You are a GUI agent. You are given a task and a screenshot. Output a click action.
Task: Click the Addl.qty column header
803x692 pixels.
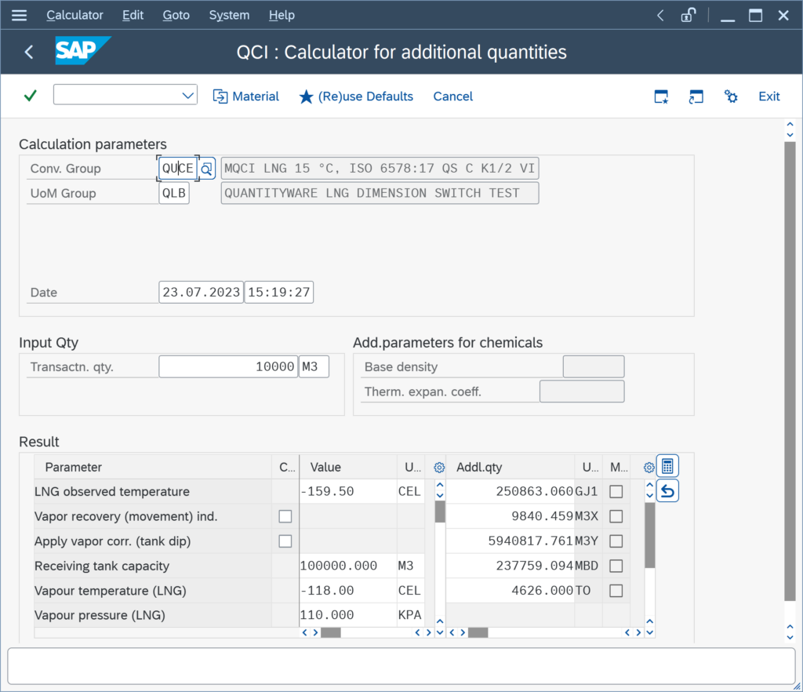510,467
